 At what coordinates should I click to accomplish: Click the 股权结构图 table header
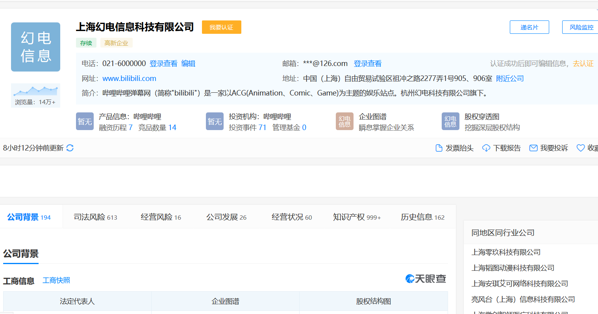374,301
